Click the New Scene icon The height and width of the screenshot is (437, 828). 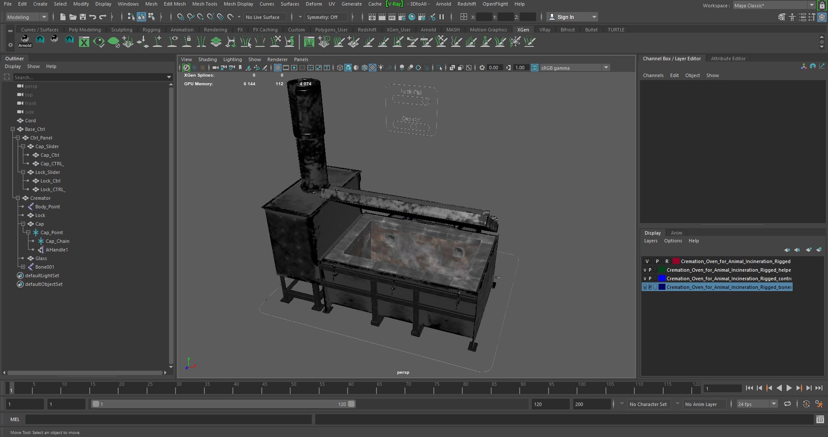(x=63, y=17)
